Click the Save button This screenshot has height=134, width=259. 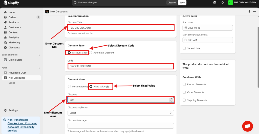pos(182,3)
